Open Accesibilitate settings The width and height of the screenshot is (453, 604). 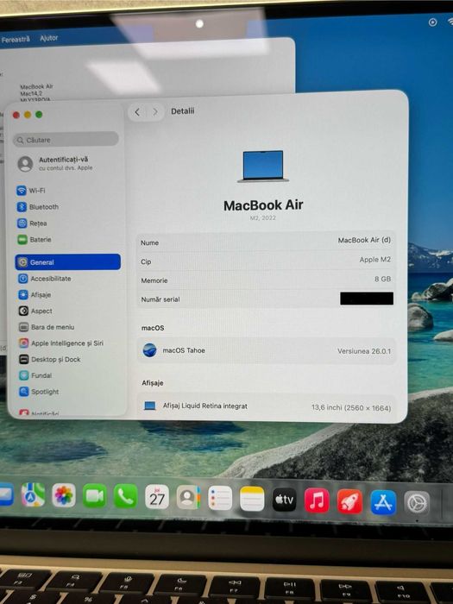pos(45,278)
